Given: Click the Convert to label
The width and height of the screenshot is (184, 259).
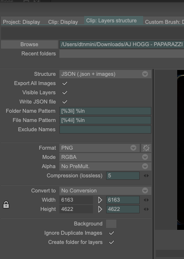Looking at the screenshot, I should pyautogui.click(x=43, y=190).
